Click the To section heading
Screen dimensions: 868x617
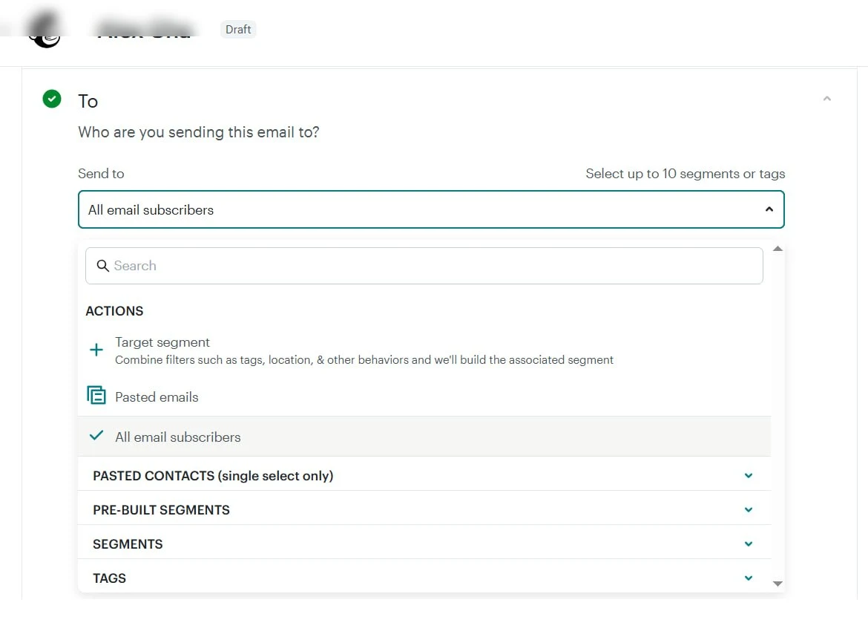(x=88, y=102)
